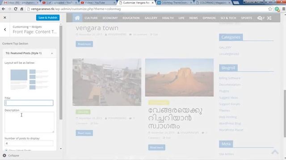Switch to the ColorMag Theme Instructions tab
This screenshot has width=286, height=160.
[175, 3]
